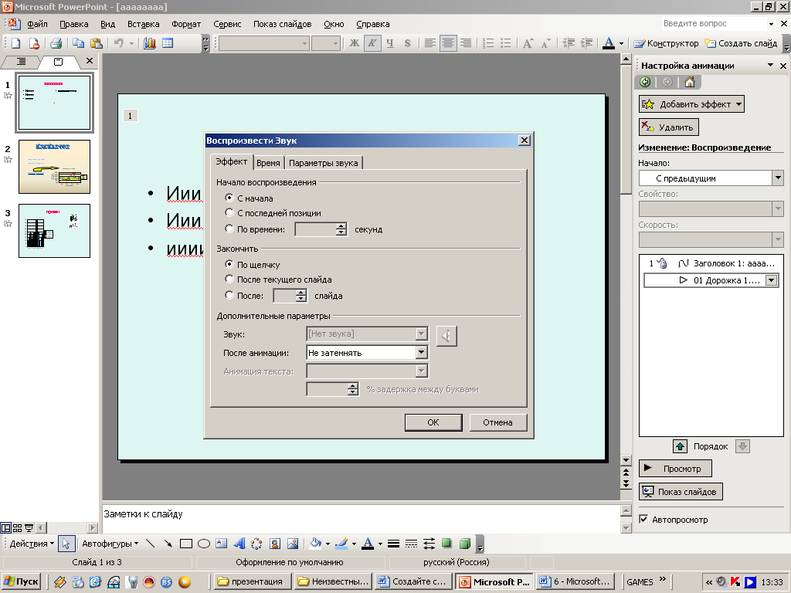Screen dimensions: 791x593
Task: Toggle bold (Ж) formatting
Action: coord(354,43)
